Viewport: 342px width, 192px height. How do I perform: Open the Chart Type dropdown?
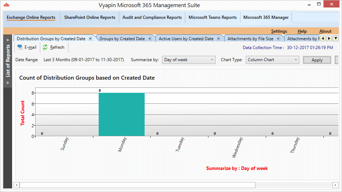point(272,60)
